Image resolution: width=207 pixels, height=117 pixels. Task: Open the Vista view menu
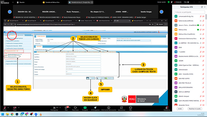point(186,2)
